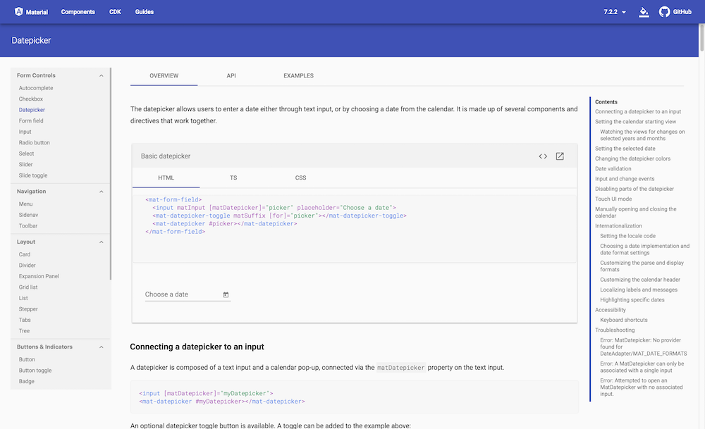705x429 pixels.
Task: Collapse the Form Controls section
Action: [101, 75]
